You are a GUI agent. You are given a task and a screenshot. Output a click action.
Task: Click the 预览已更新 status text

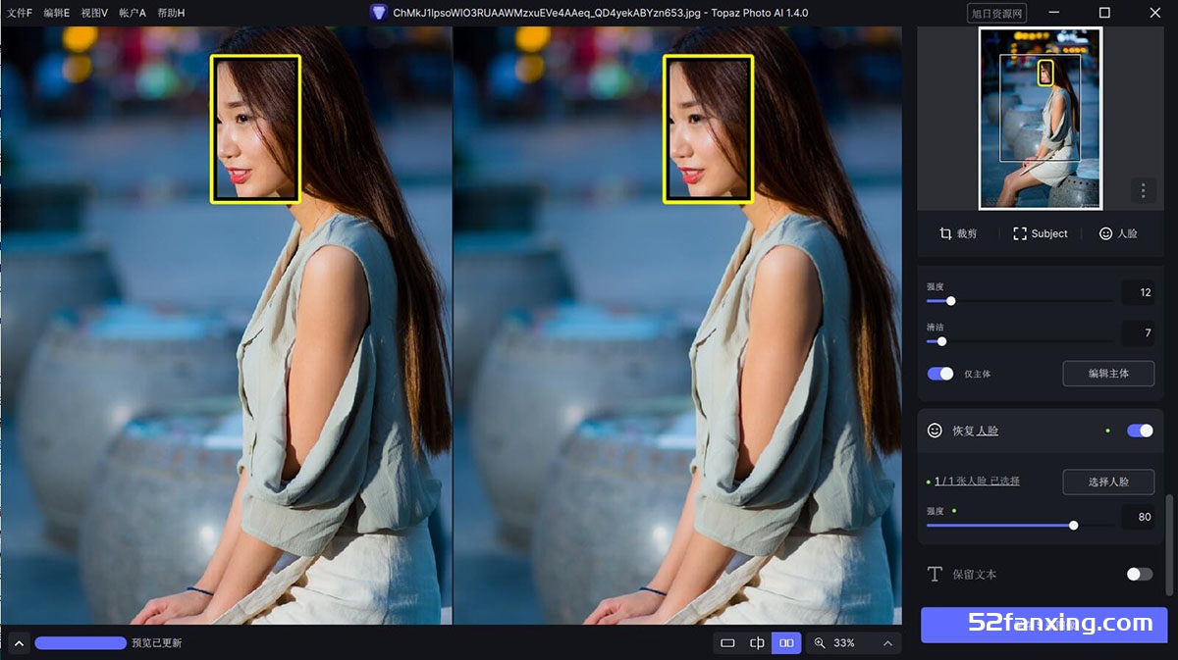click(x=156, y=643)
